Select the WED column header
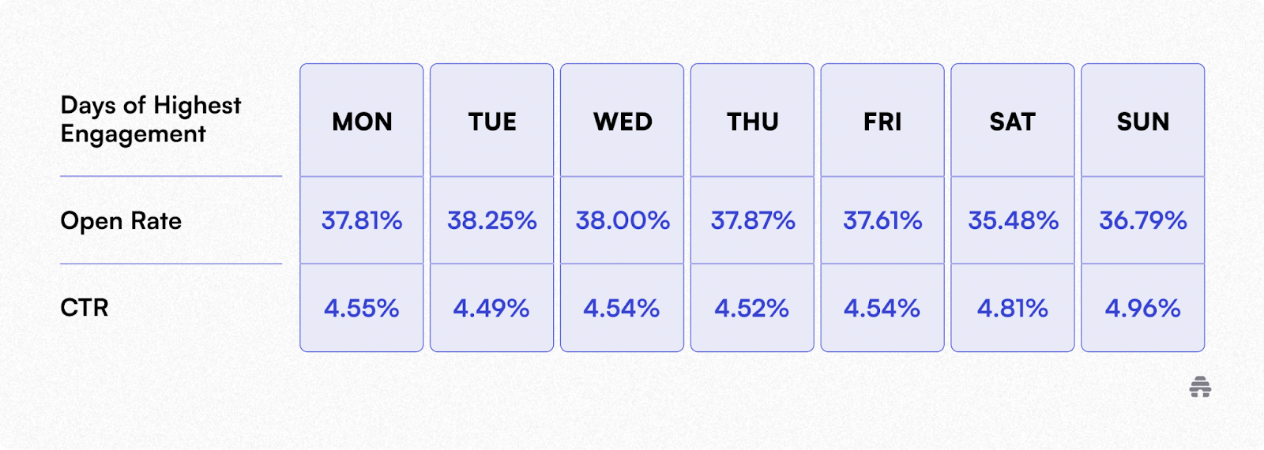The width and height of the screenshot is (1264, 450). pos(623,121)
